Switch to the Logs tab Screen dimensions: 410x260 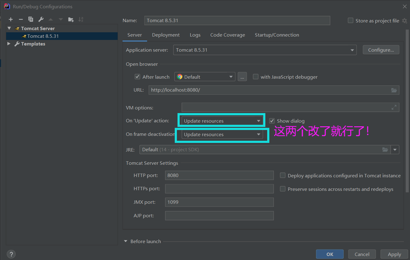pos(195,35)
